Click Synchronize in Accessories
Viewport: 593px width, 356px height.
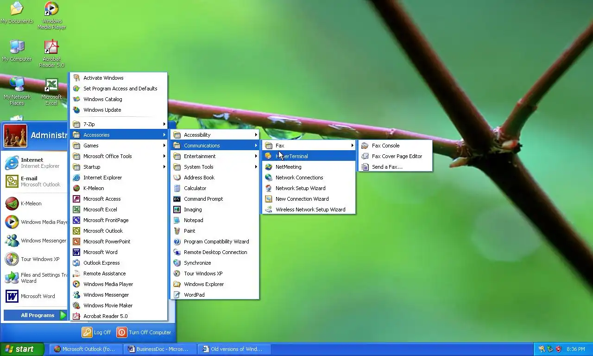[x=214, y=263]
